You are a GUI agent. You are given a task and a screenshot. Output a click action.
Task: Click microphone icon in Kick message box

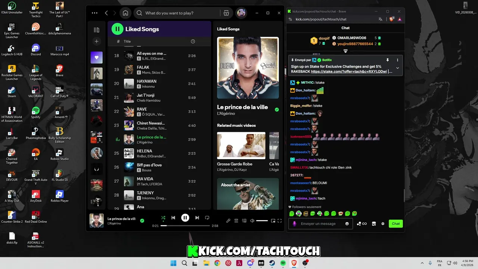(294, 224)
